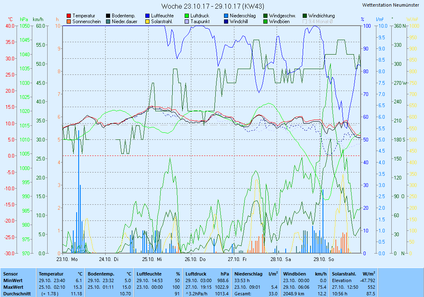
Task: Pick the green Luftdruck legend swatch
Action: tap(187, 16)
